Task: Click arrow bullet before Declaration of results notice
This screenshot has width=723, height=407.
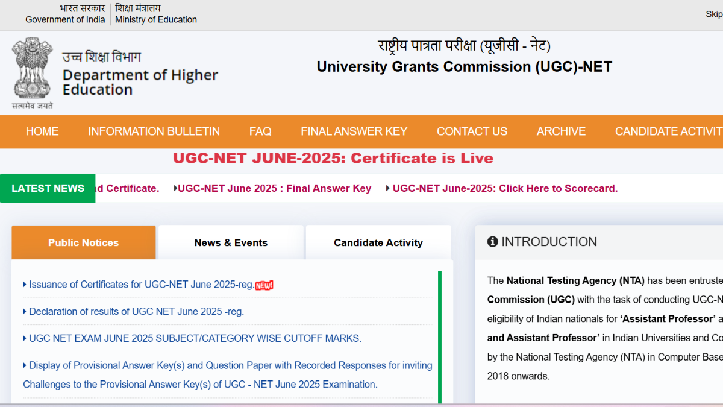Action: (x=25, y=312)
